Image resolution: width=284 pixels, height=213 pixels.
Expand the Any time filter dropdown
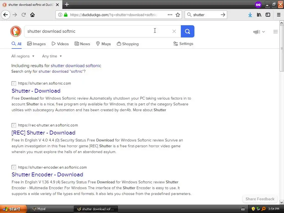click(52, 56)
